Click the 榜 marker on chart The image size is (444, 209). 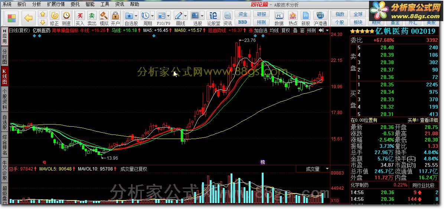click(263, 162)
